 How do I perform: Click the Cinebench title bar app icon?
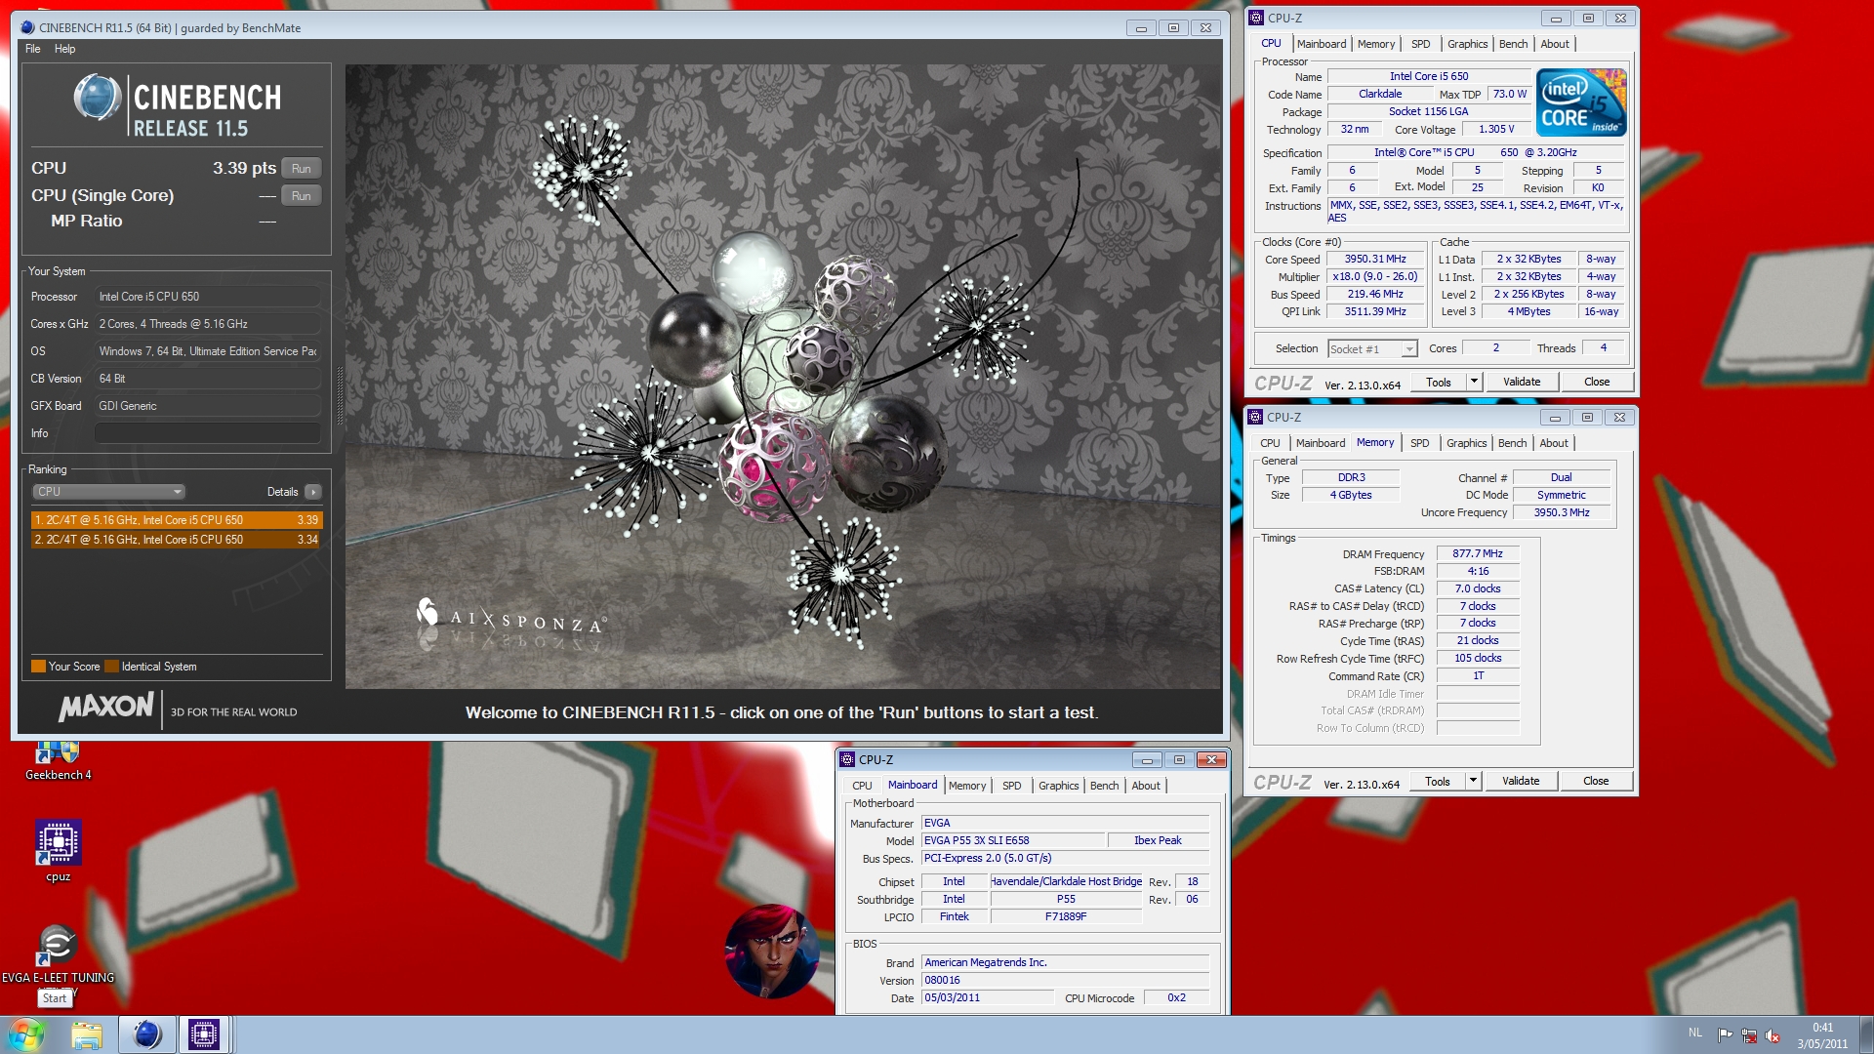pos(27,27)
